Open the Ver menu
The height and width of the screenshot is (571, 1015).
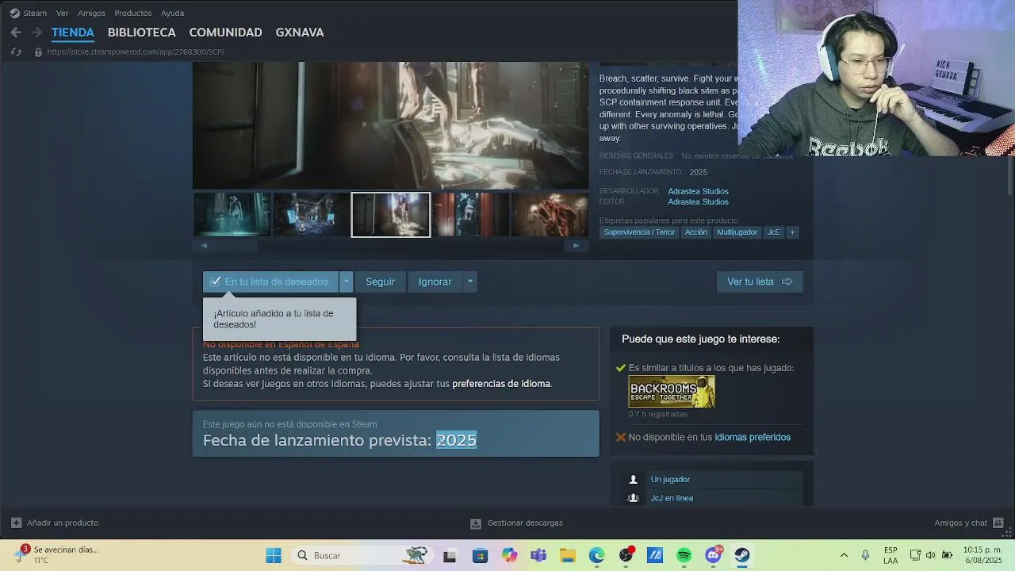point(62,13)
